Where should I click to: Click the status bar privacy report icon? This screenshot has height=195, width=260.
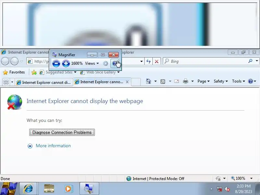click(218, 178)
